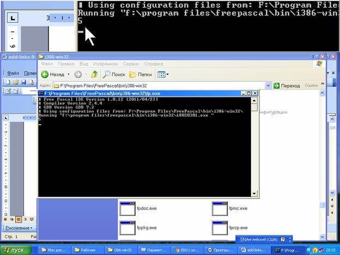The height and width of the screenshot is (255, 340).
Task: Select fpmc.exe file icon
Action: pos(220,209)
